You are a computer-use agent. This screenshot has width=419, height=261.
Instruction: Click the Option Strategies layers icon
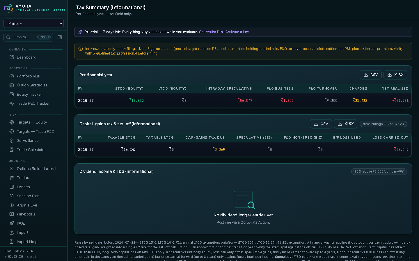12,85
